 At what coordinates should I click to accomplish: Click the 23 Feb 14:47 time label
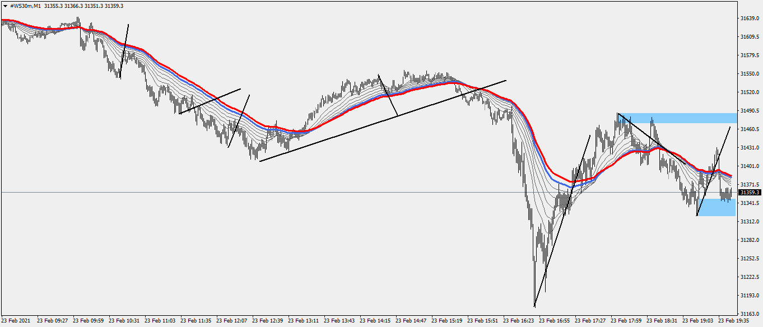coord(411,321)
